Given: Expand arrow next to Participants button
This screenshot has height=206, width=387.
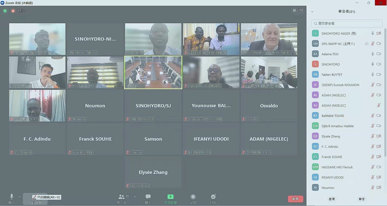Looking at the screenshot, I should pyautogui.click(x=135, y=197).
